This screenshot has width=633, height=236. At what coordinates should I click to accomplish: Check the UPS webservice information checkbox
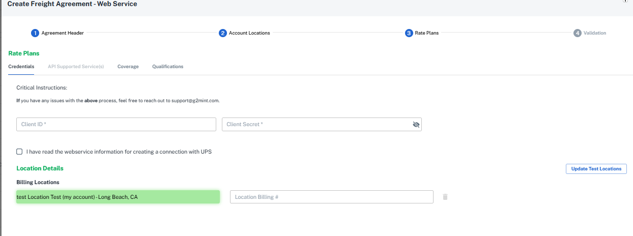[x=19, y=152]
